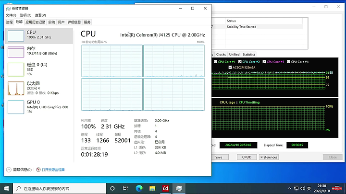Switch to the 启动 tab
The image size is (346, 194).
tap(51, 22)
